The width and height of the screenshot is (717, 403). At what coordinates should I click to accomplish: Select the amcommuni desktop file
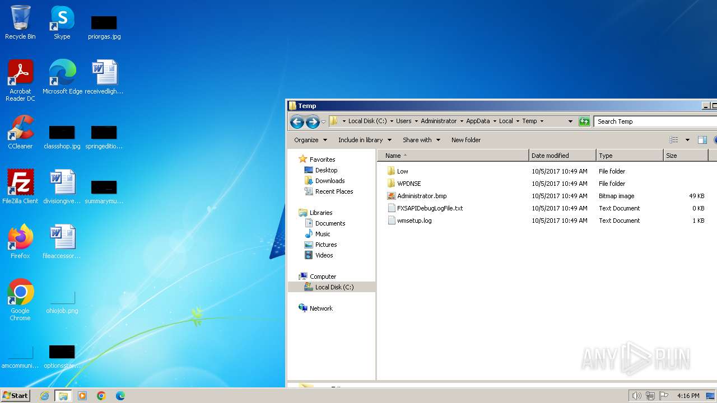coord(20,357)
